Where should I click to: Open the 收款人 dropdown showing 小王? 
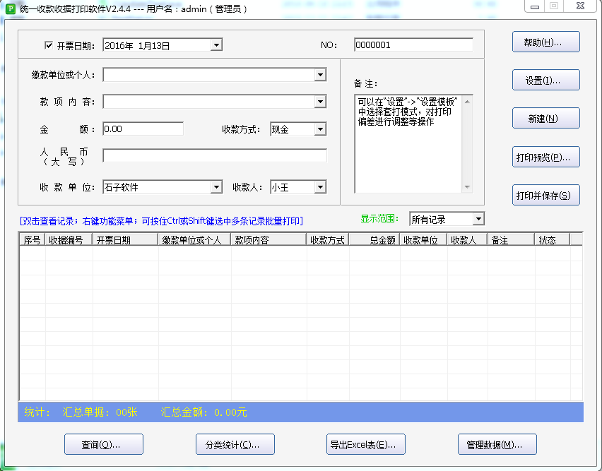click(x=320, y=186)
